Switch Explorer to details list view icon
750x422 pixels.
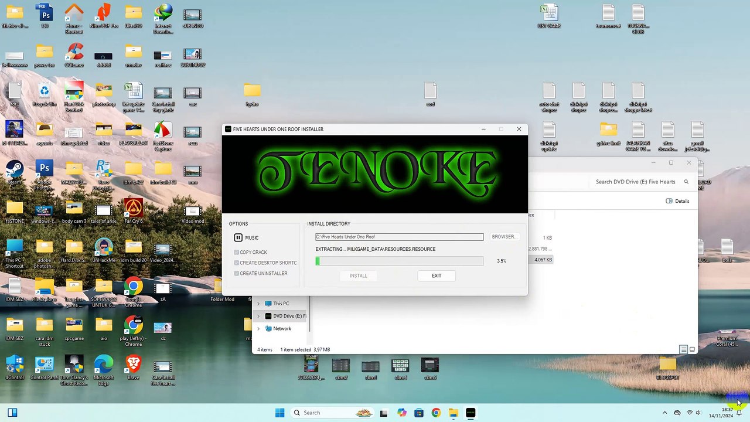click(683, 349)
